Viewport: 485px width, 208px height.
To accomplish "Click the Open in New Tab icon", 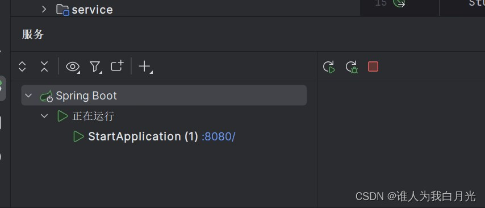I will (117, 66).
